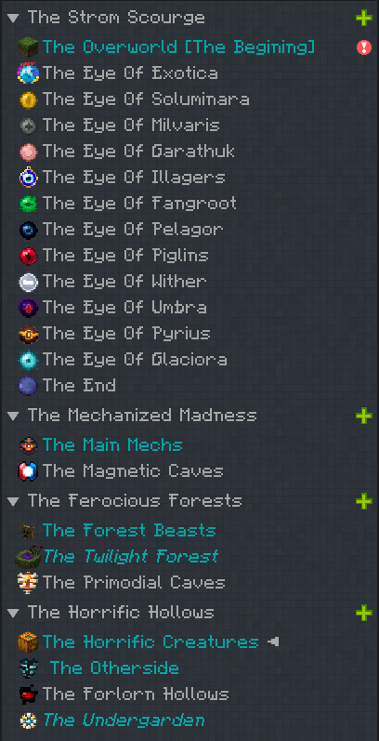Collapse The Strom Scourge group
The image size is (379, 741).
[14, 18]
